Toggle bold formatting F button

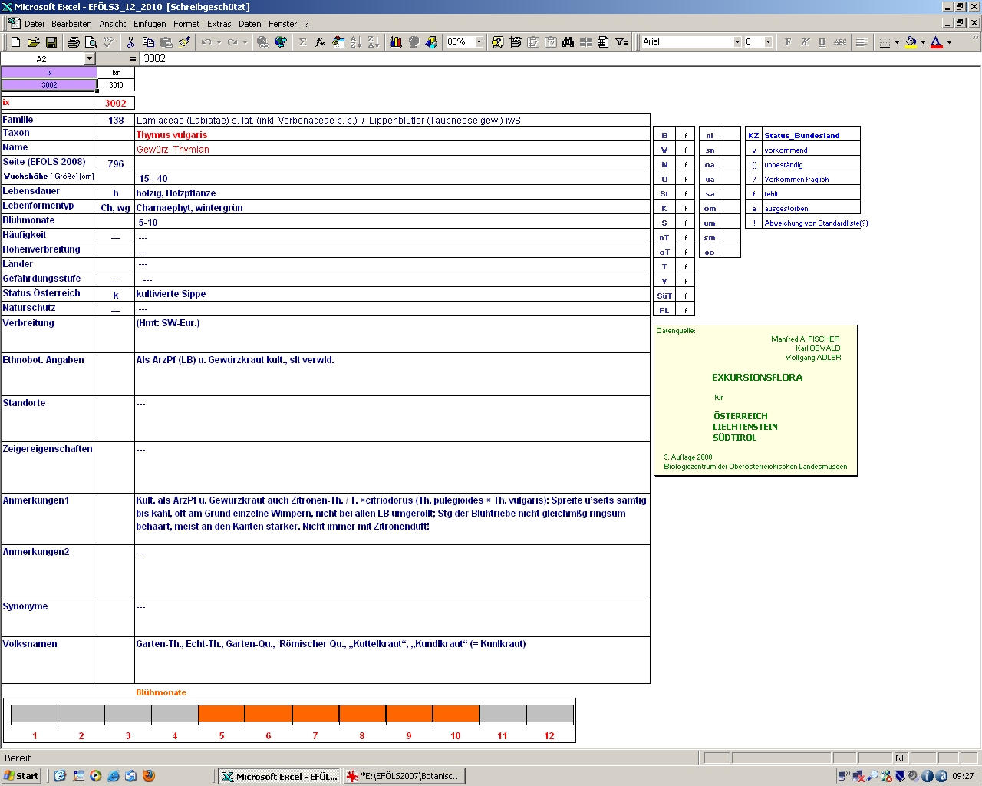pyautogui.click(x=788, y=42)
